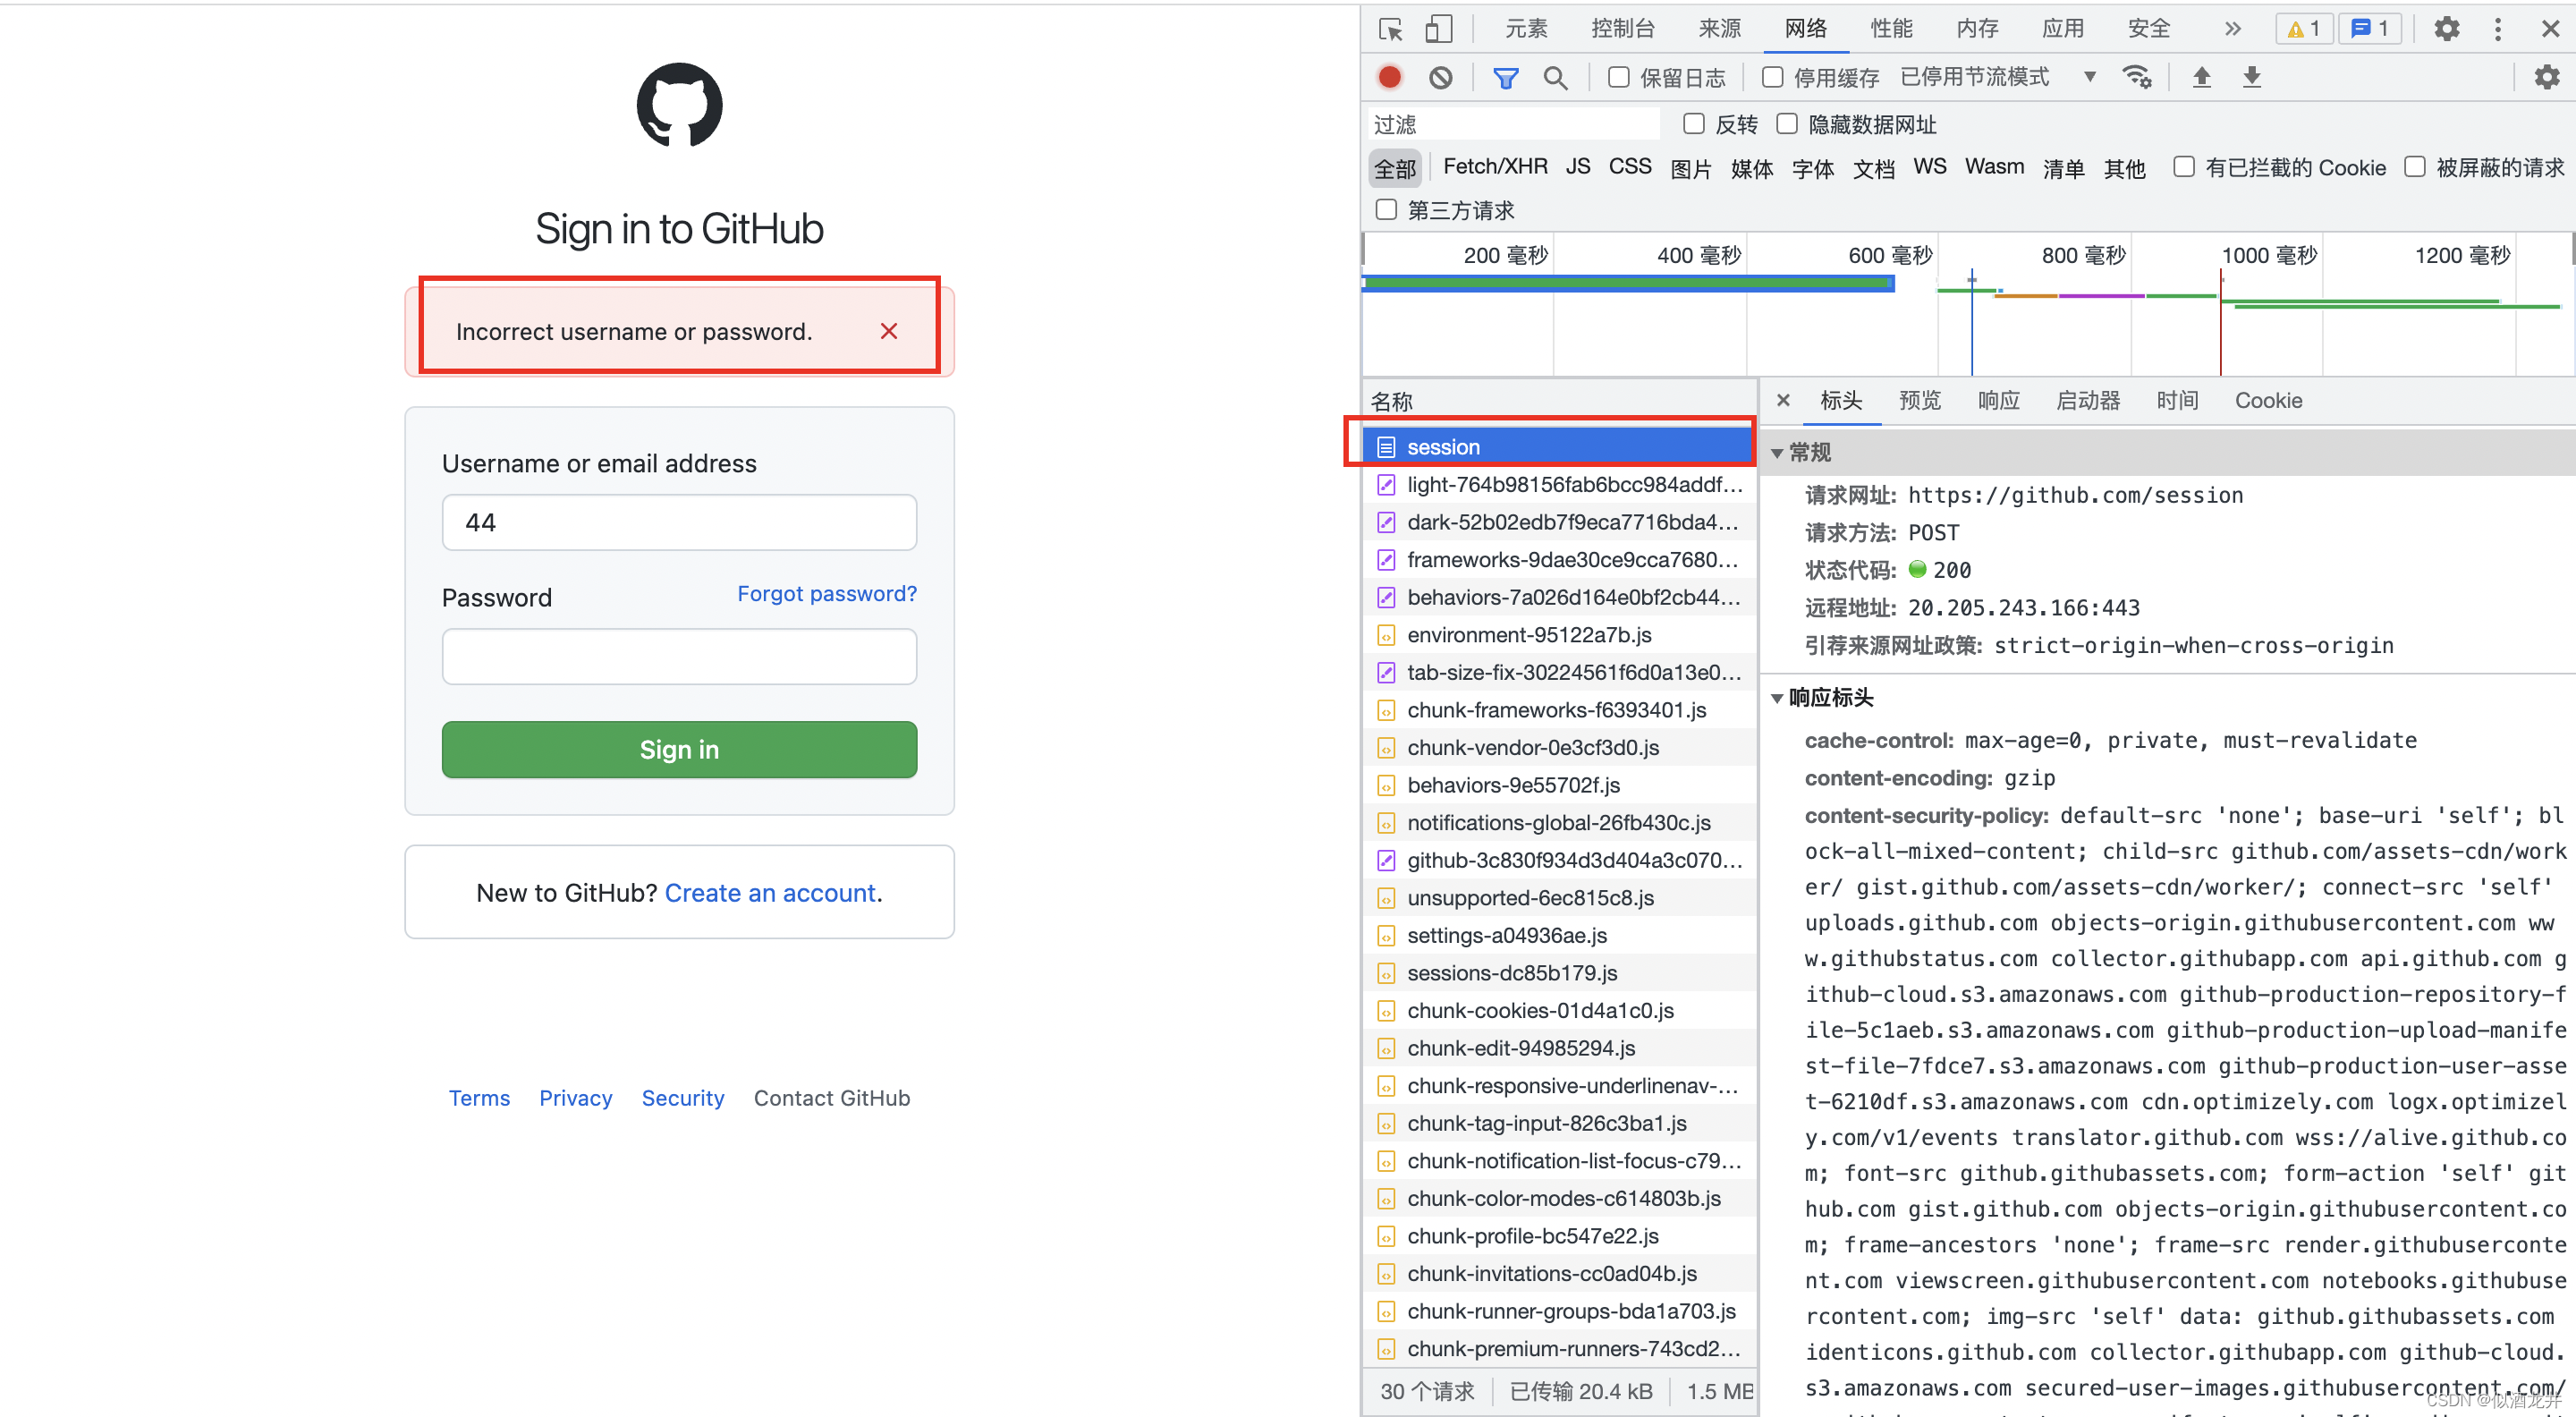
Task: Open the Cookie details tab
Action: [x=2268, y=400]
